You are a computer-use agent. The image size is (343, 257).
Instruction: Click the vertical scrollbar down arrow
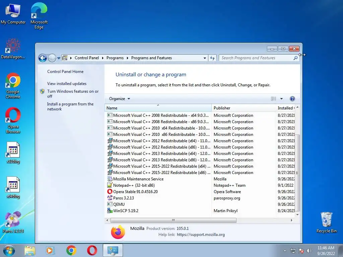[x=297, y=215]
